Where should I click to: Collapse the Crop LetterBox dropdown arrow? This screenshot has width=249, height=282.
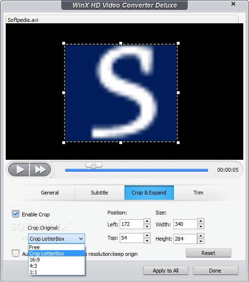coord(81,239)
